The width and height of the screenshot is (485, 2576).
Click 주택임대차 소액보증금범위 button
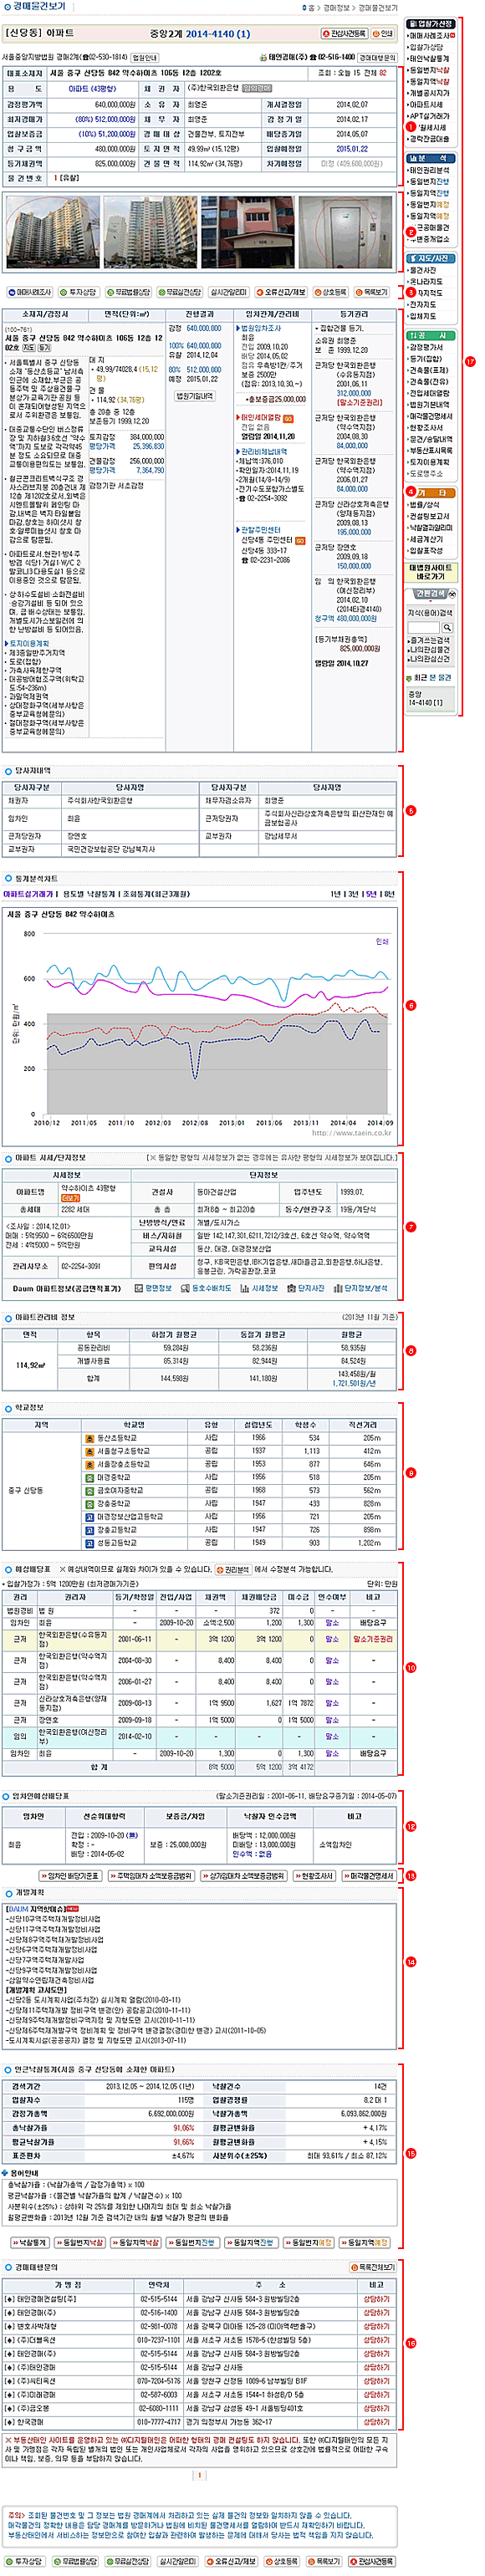point(152,1876)
